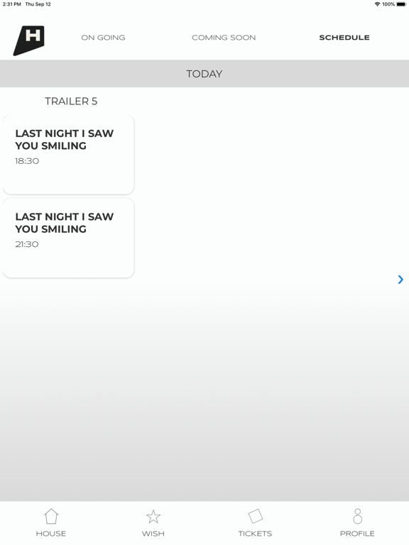Select the SCHEDULE tab
The image size is (409, 545).
[344, 38]
